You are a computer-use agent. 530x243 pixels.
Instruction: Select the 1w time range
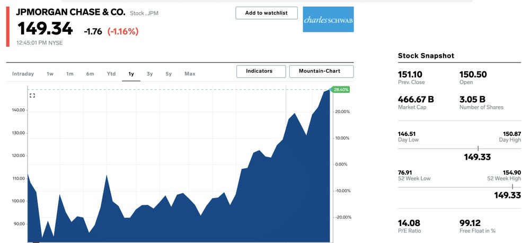click(50, 74)
